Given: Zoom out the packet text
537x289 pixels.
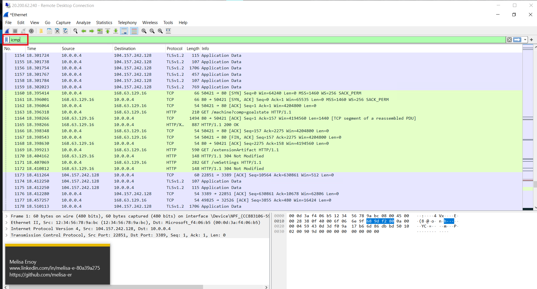Looking at the screenshot, I should [152, 31].
